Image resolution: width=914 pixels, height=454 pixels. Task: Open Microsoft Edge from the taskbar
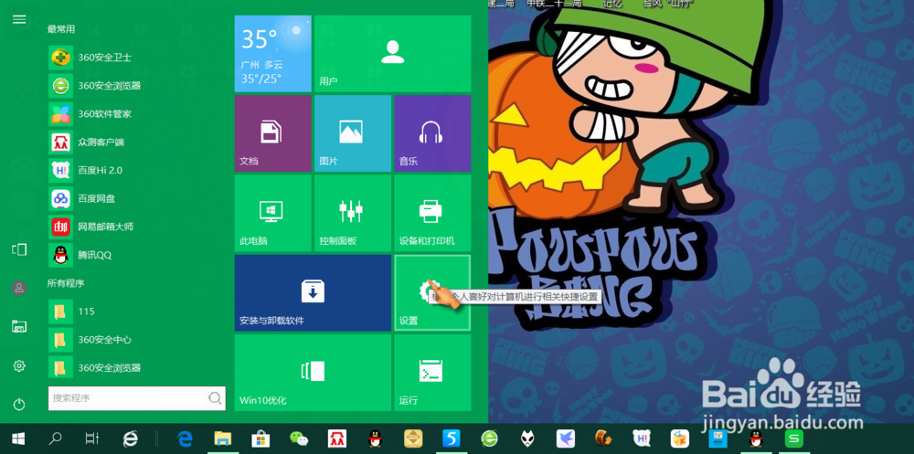pyautogui.click(x=185, y=438)
